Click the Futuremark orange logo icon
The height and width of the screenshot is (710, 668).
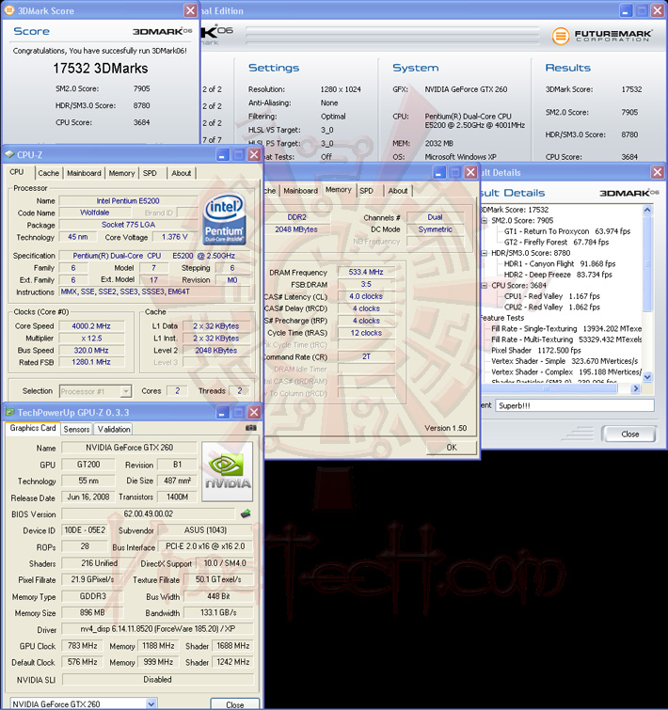pyautogui.click(x=560, y=36)
